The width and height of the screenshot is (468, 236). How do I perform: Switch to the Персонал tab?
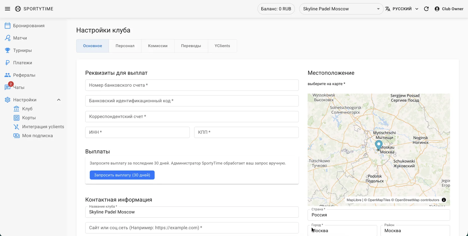pyautogui.click(x=125, y=46)
